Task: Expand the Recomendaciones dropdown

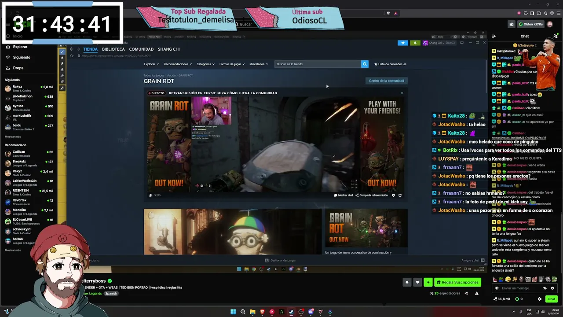Action: point(177,64)
